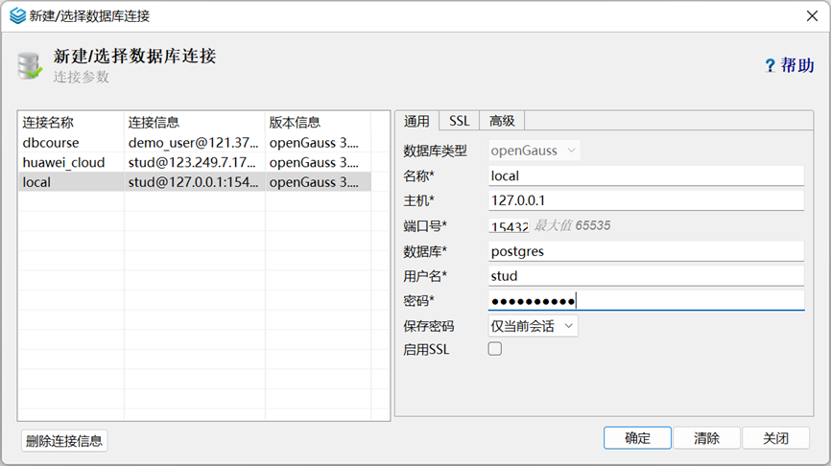This screenshot has height=466, width=831.
Task: Enable the 启用SSL checkbox
Action: [x=495, y=349]
